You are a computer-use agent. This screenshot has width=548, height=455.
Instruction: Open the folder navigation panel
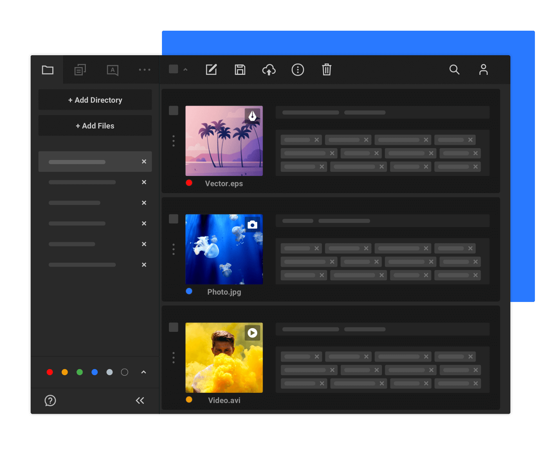point(47,70)
